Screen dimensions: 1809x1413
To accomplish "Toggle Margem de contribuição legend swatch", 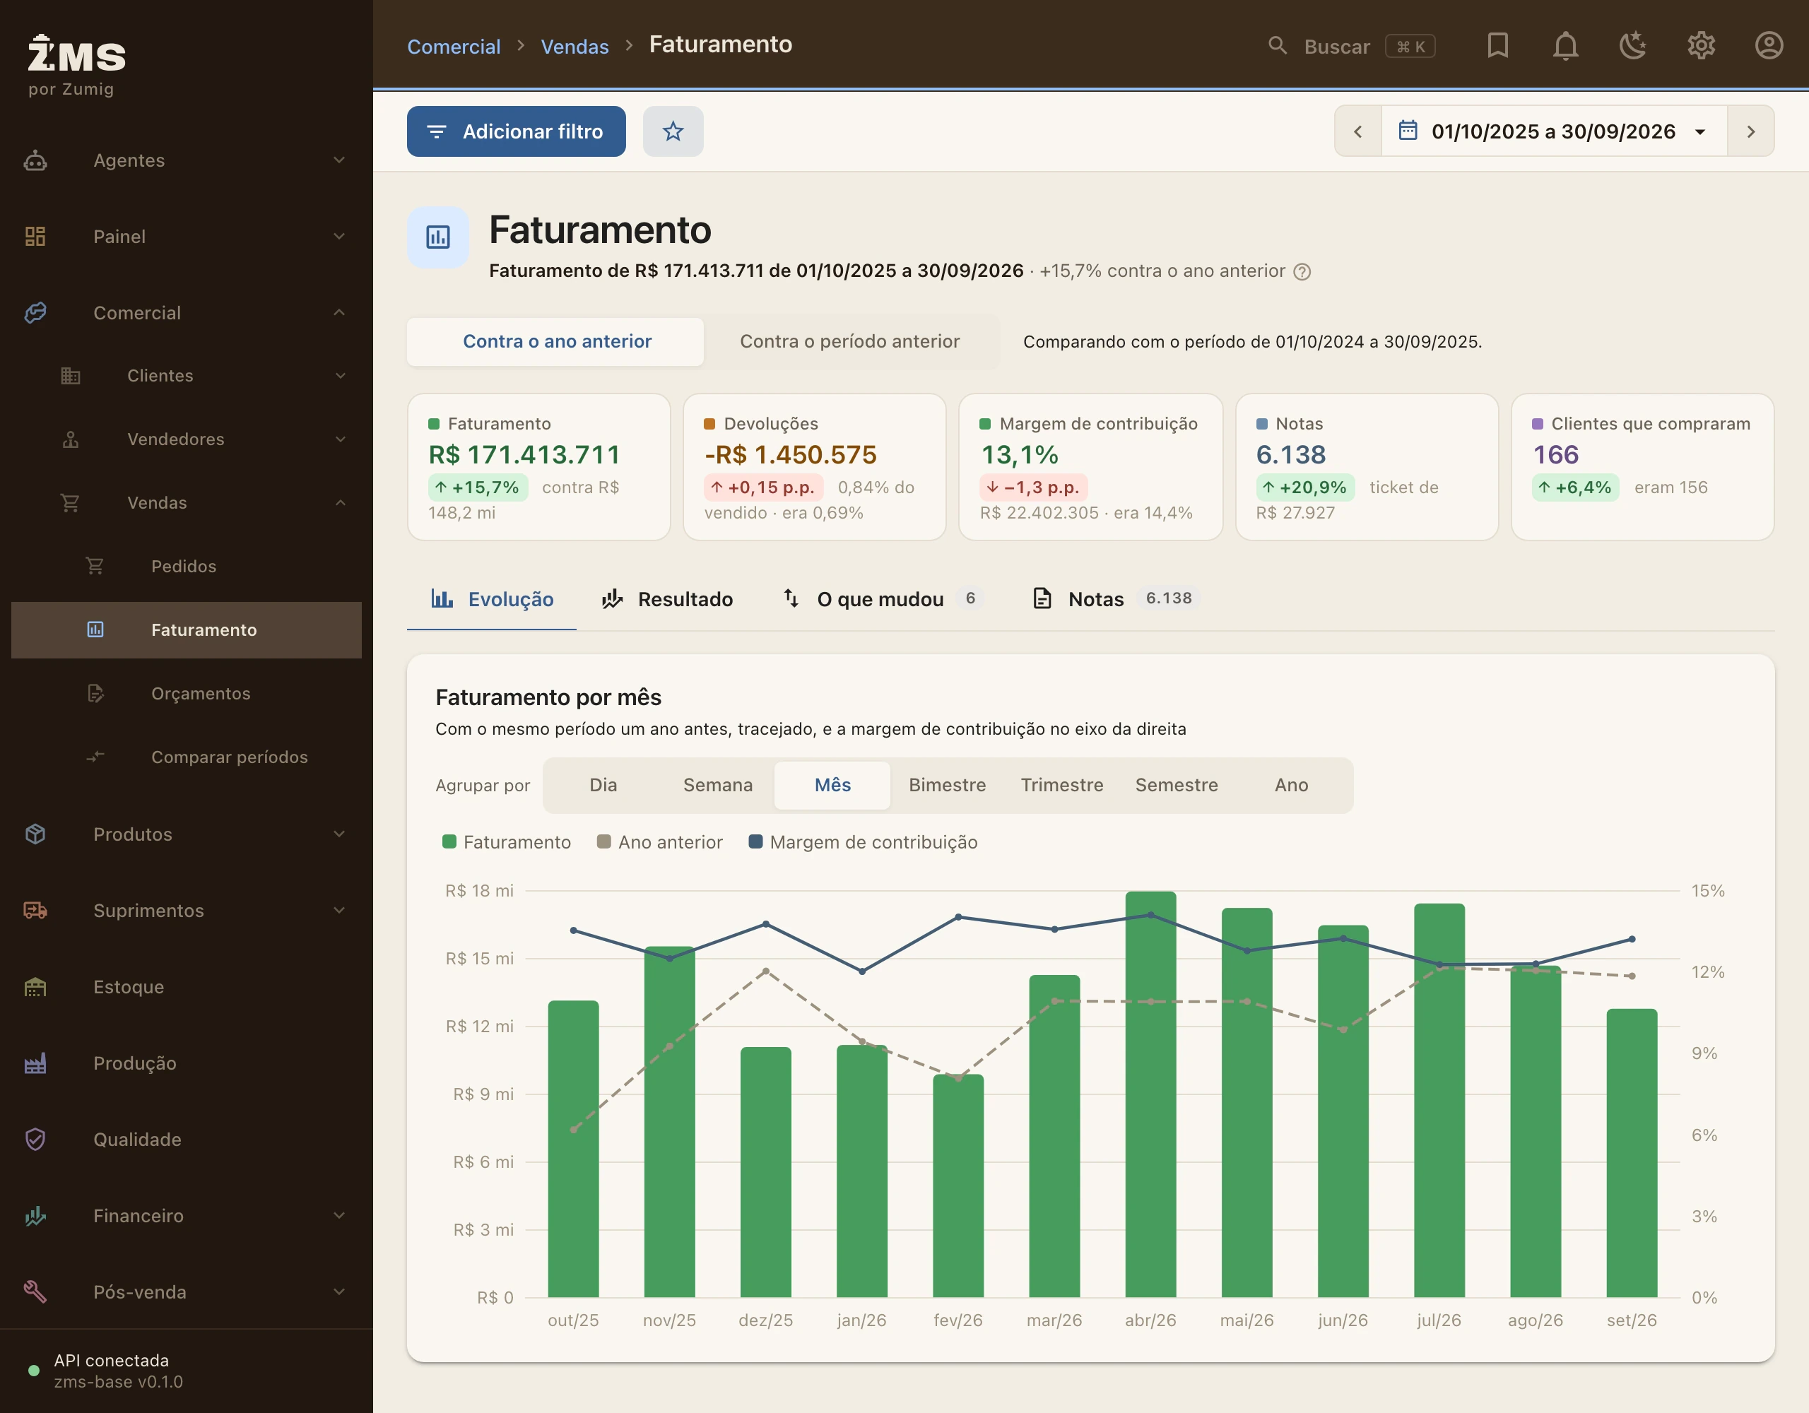I will coord(755,841).
